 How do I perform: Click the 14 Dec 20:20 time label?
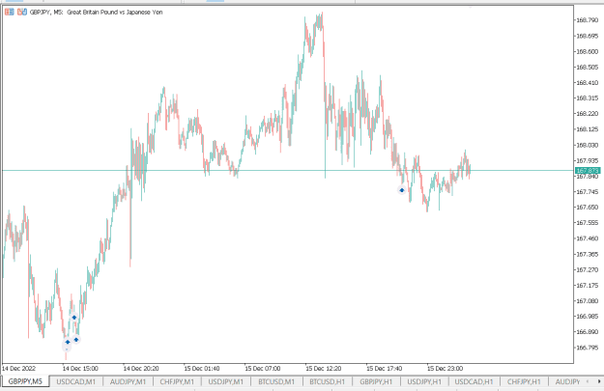[x=141, y=369]
